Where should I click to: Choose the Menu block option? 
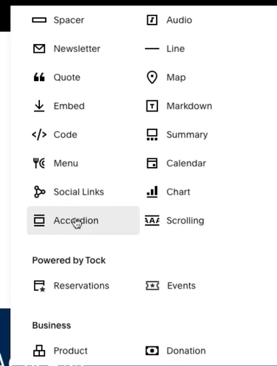click(56, 163)
